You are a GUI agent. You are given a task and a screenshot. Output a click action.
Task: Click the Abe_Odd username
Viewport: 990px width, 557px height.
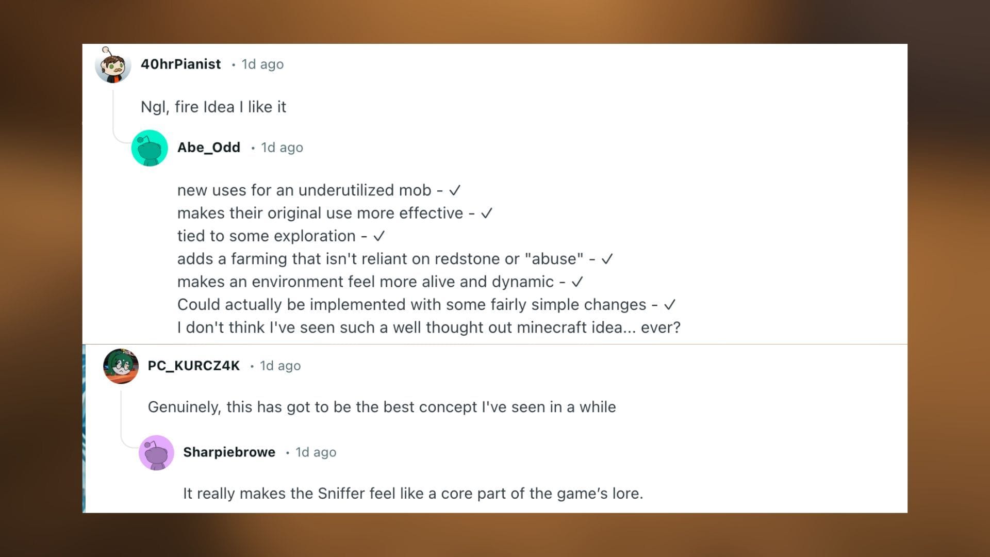pos(209,147)
